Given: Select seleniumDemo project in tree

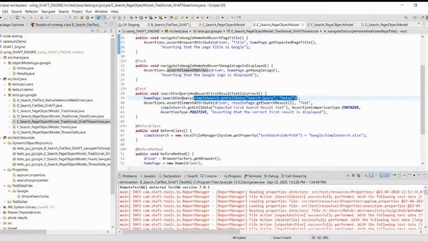Looking at the screenshot, I should pyautogui.click(x=15, y=42).
